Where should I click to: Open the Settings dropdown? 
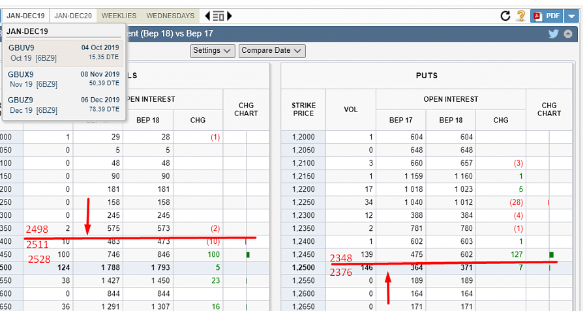213,50
